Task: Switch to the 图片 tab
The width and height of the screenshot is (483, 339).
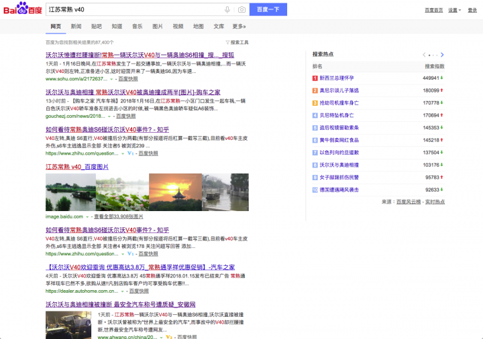Action: click(158, 26)
